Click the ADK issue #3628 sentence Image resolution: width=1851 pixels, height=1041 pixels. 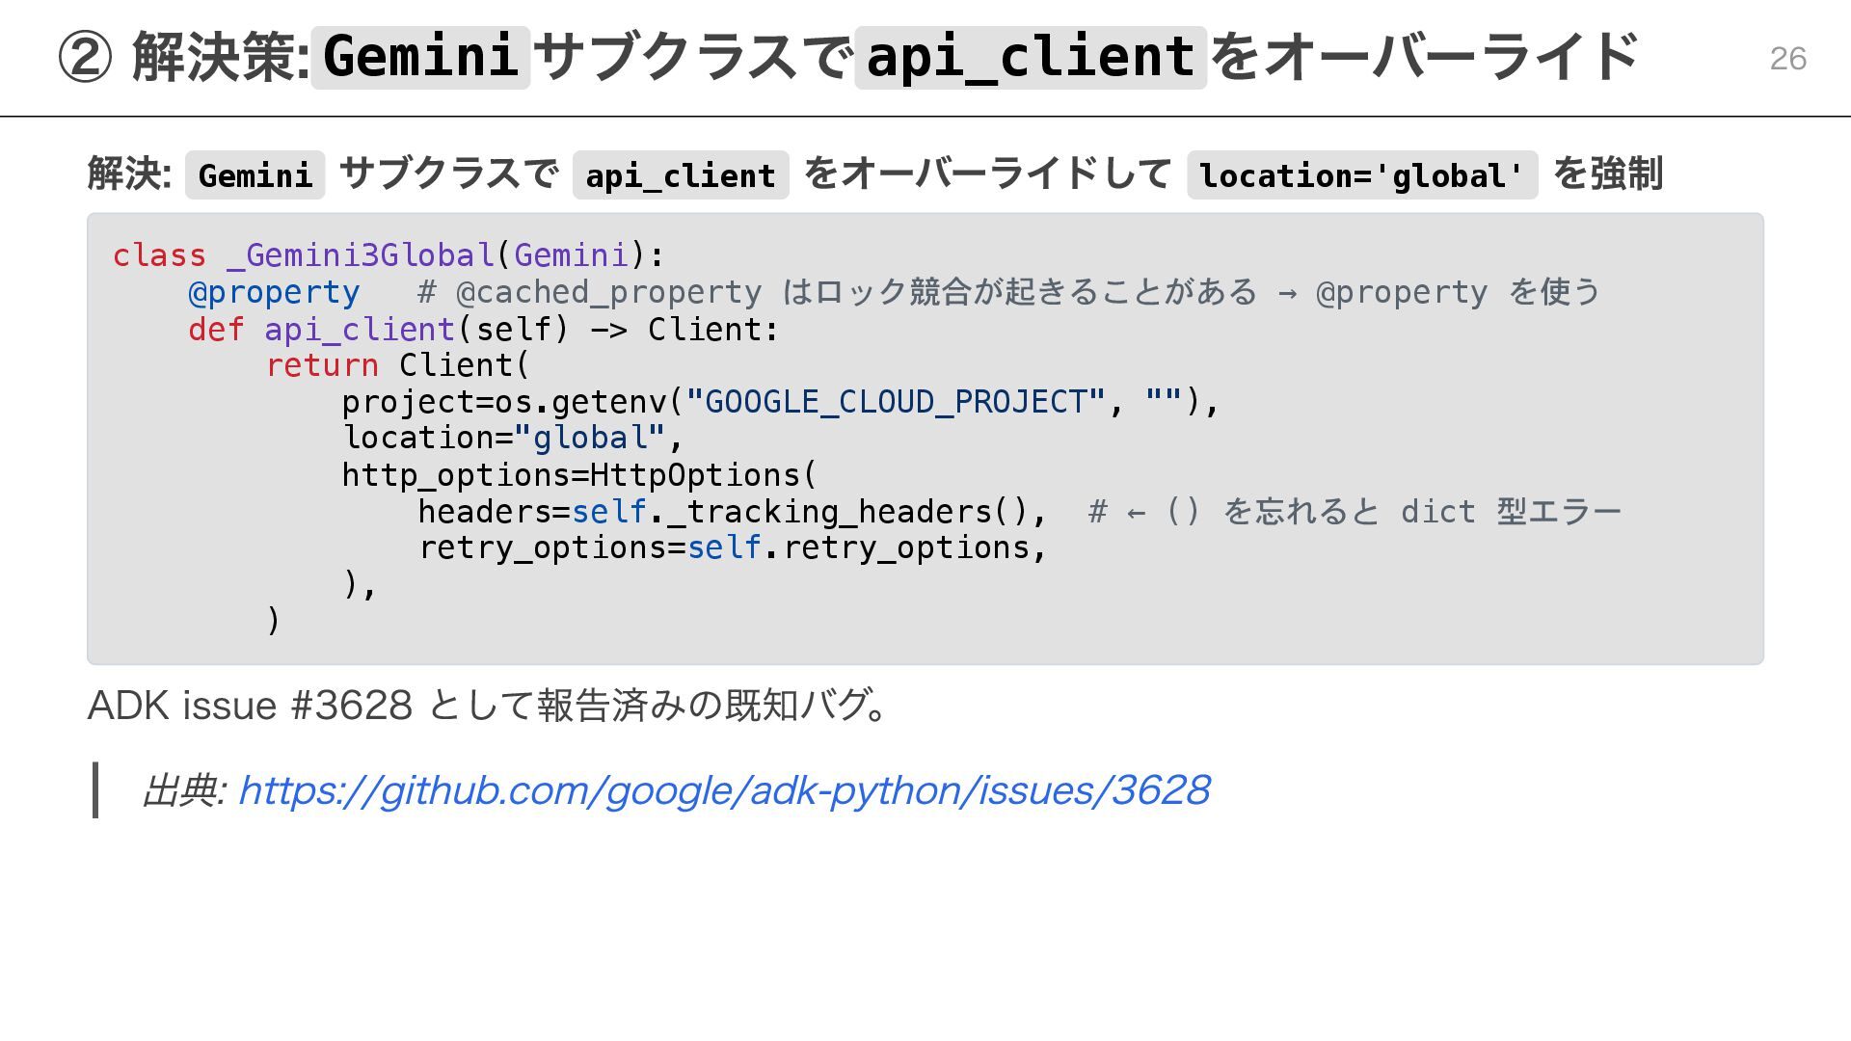pos(487,706)
